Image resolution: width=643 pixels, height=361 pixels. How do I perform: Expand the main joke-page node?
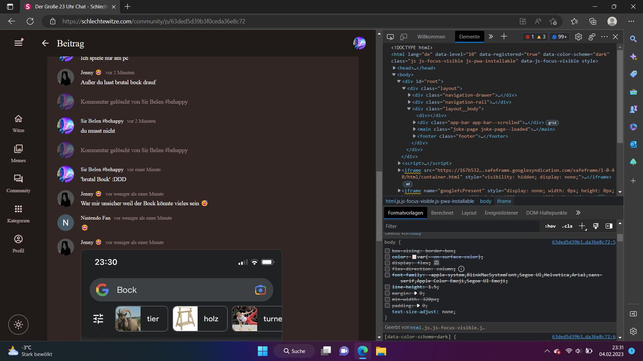(414, 129)
